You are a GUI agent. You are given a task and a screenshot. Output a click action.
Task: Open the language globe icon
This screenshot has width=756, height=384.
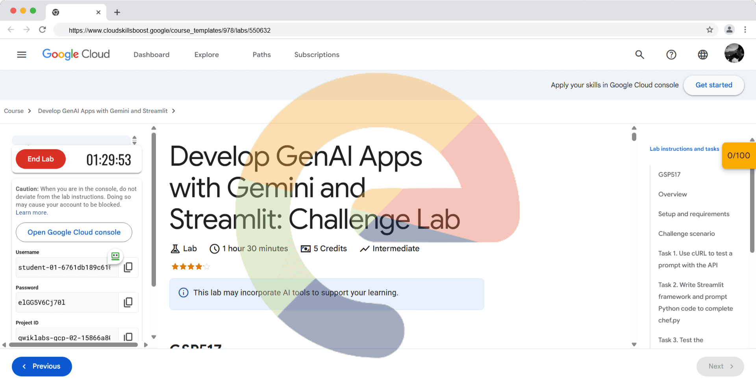702,55
